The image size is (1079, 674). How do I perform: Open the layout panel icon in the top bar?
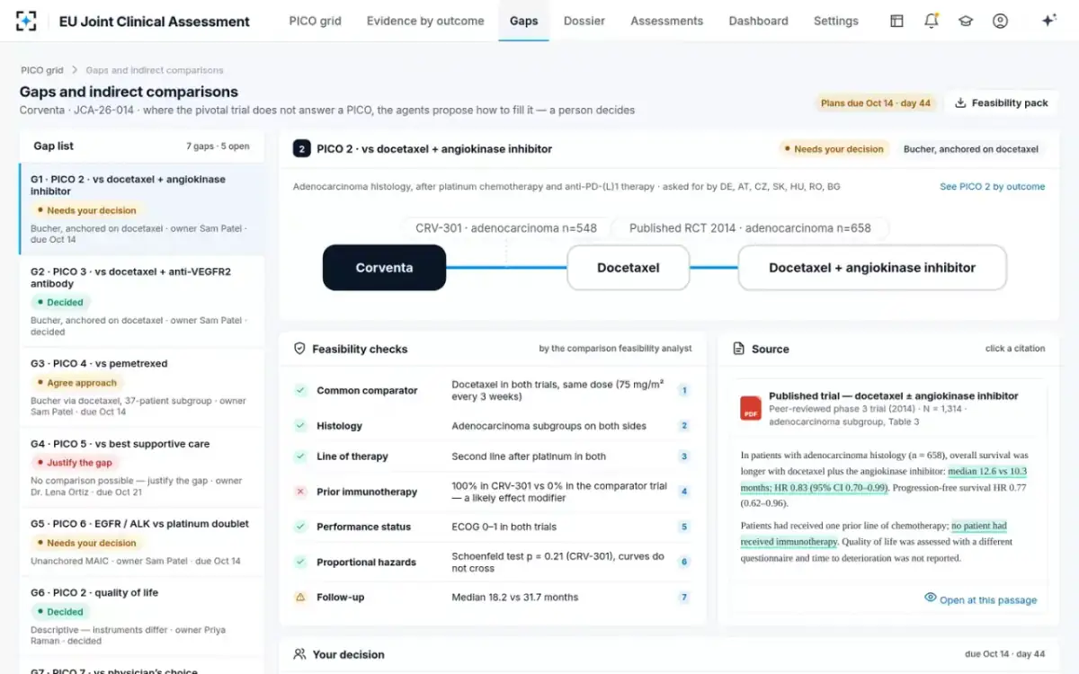[896, 21]
